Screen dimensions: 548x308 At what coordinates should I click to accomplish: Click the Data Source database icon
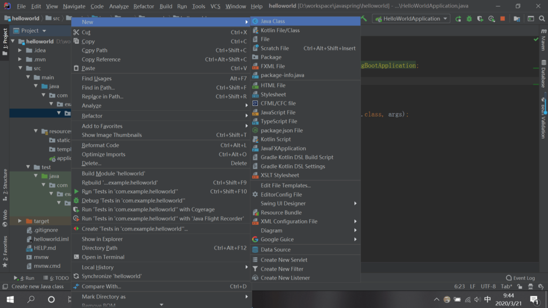tap(255, 250)
